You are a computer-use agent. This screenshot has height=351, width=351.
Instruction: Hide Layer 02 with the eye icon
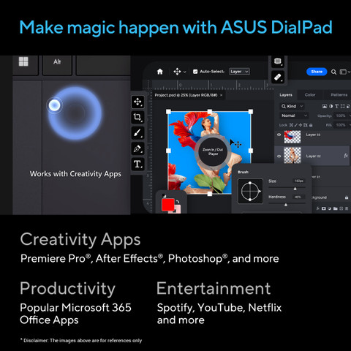click(x=279, y=156)
